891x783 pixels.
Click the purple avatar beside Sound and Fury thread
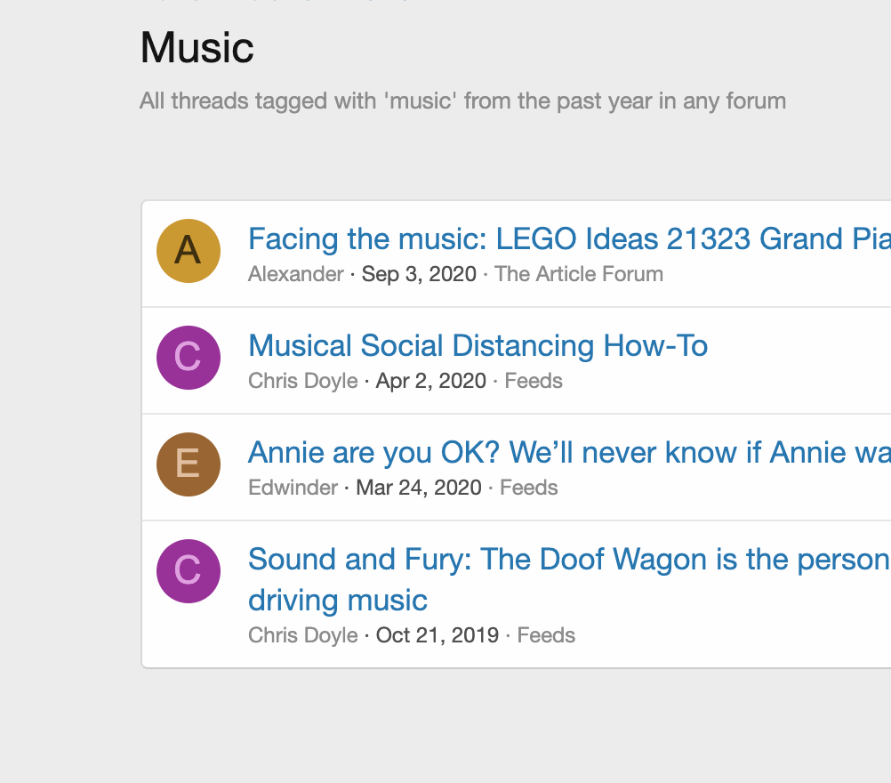(x=189, y=571)
